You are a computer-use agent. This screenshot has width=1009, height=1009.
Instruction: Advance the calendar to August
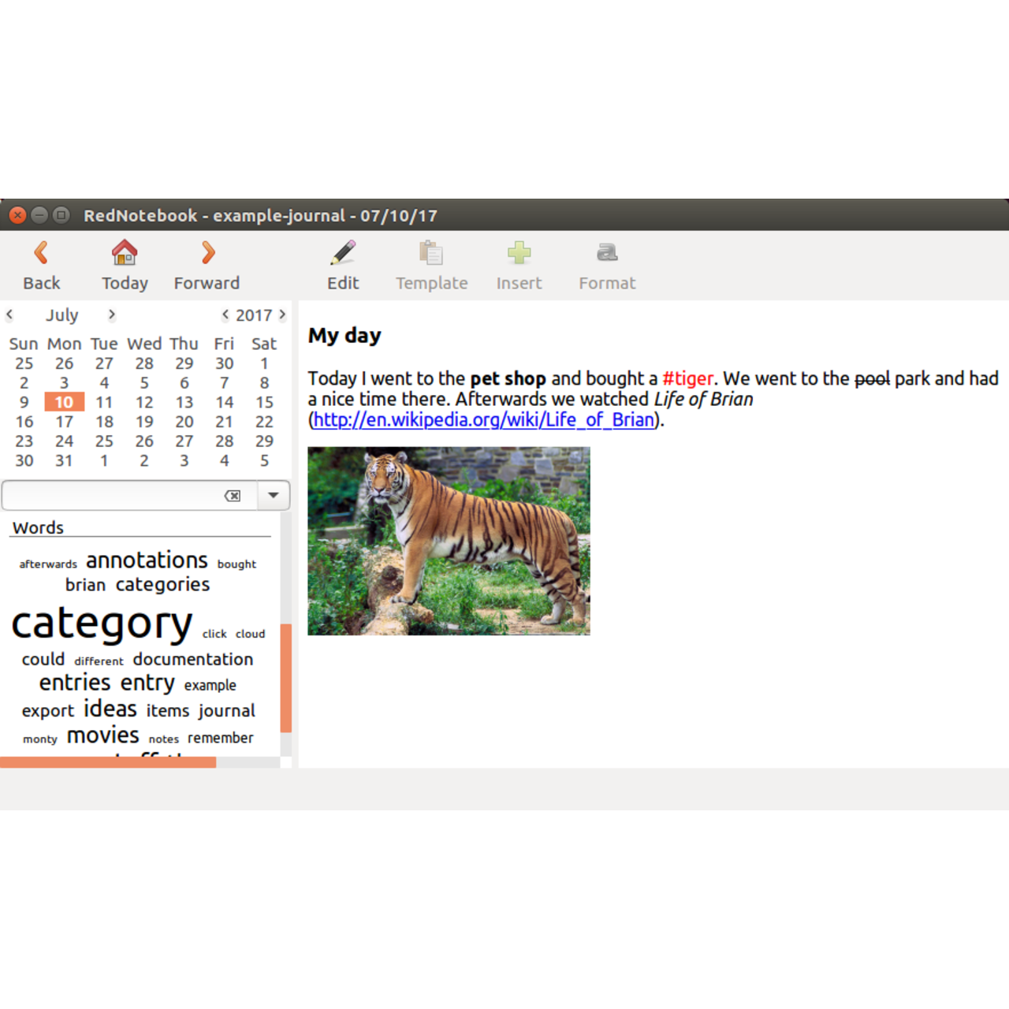pos(111,315)
